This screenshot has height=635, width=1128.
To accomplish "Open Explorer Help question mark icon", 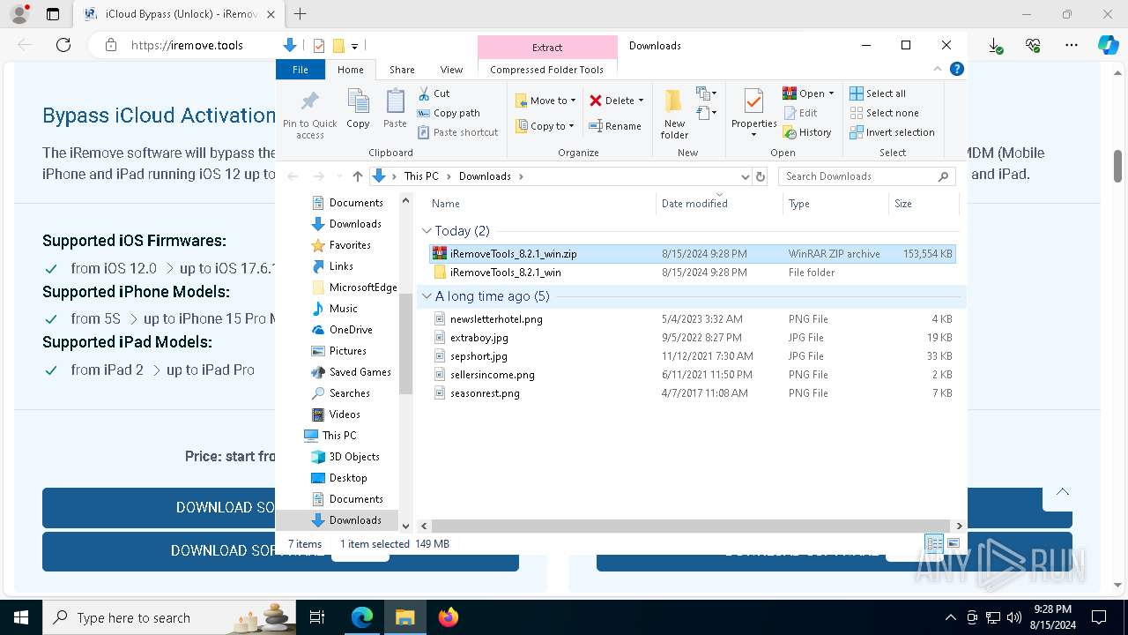I will coord(957,69).
